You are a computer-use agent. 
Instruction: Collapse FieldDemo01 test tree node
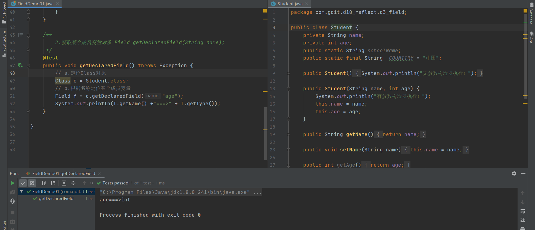21,191
